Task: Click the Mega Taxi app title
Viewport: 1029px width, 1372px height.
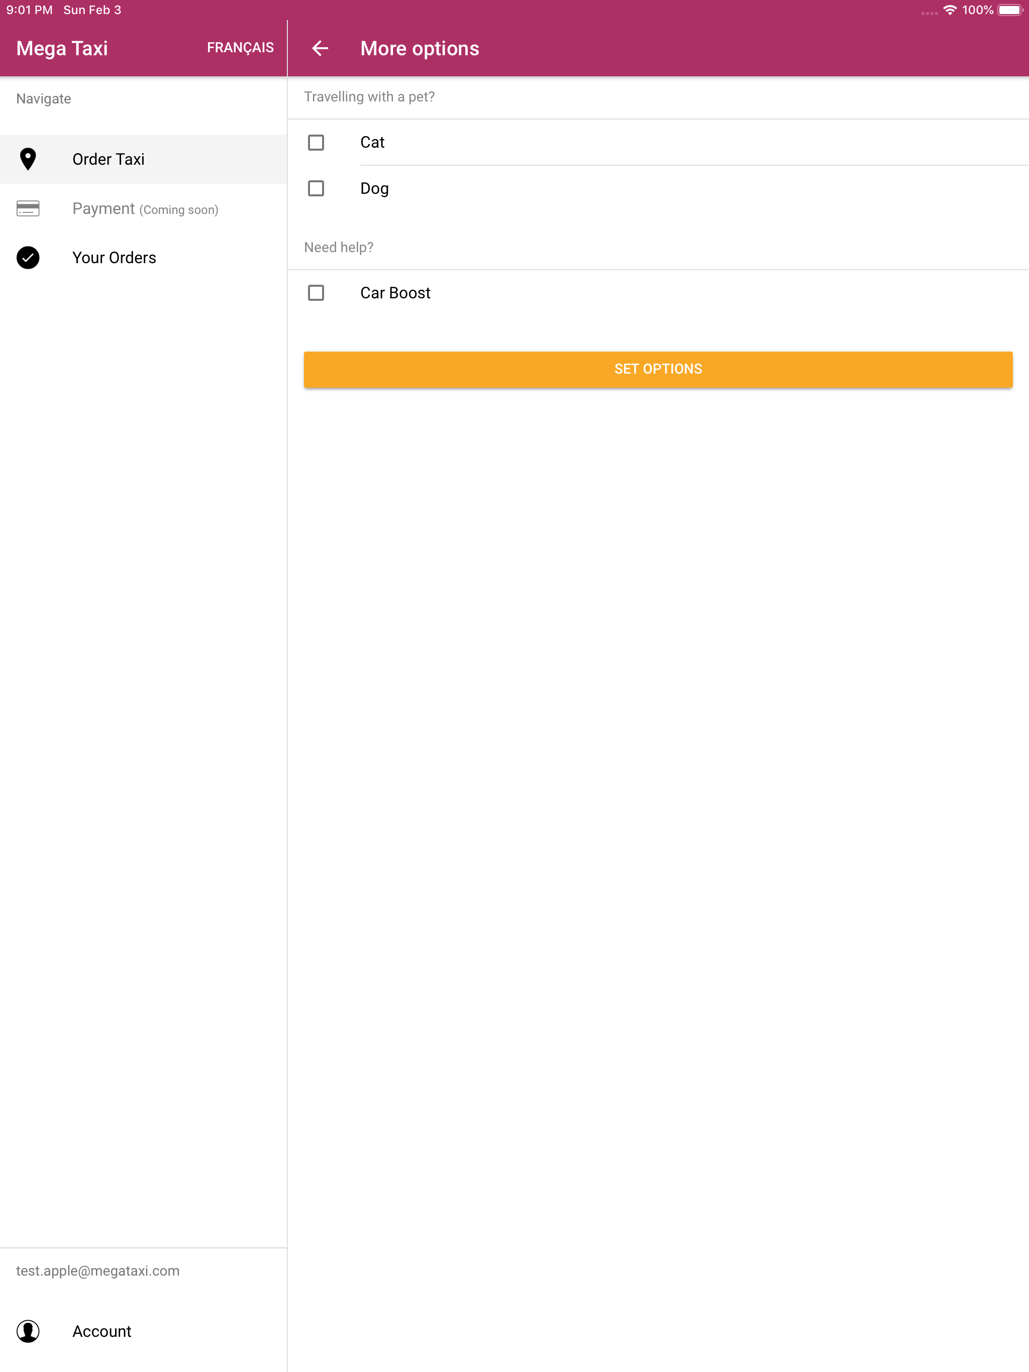Action: 61,47
